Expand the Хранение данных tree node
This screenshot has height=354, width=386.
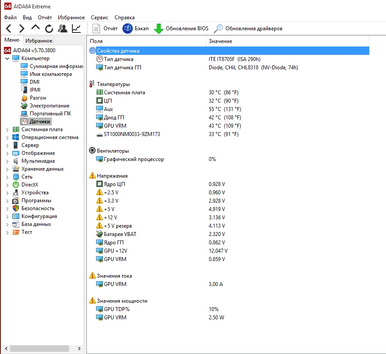point(7,169)
